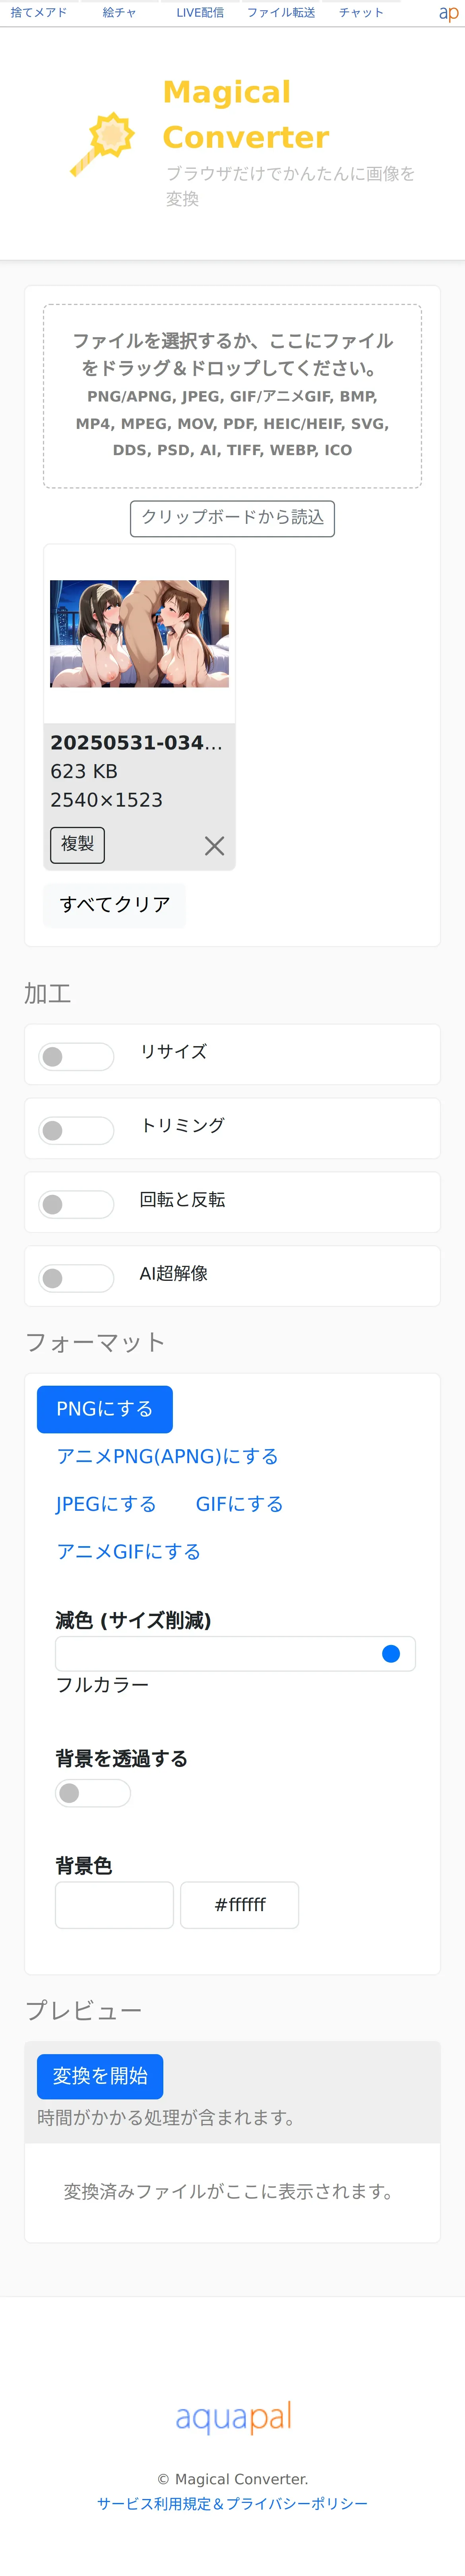
Task: Click the 減色 color reduction slider handle
Action: (391, 1654)
